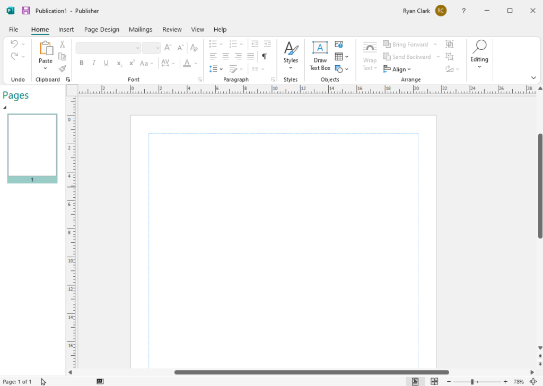543x386 pixels.
Task: Click the Redo arrow icon
Action: coord(14,56)
